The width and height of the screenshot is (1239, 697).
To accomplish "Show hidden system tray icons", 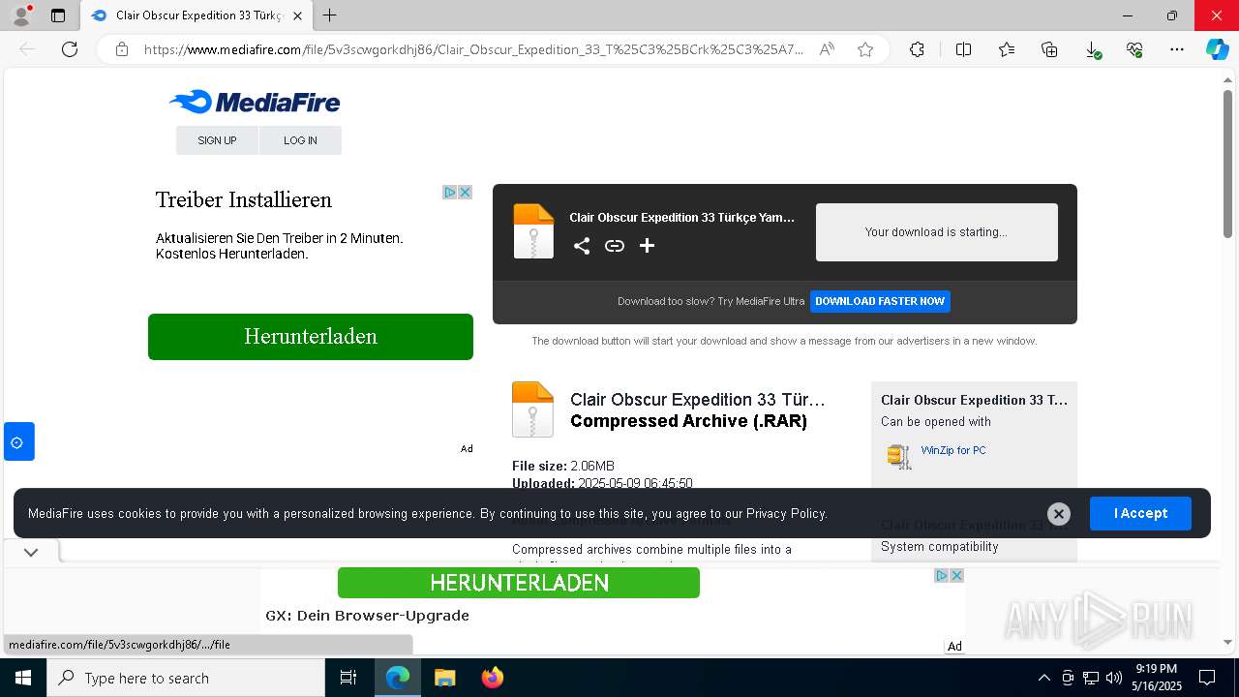I will pyautogui.click(x=1043, y=678).
